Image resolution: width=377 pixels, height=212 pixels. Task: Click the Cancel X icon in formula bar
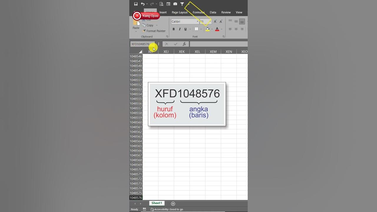(166, 44)
